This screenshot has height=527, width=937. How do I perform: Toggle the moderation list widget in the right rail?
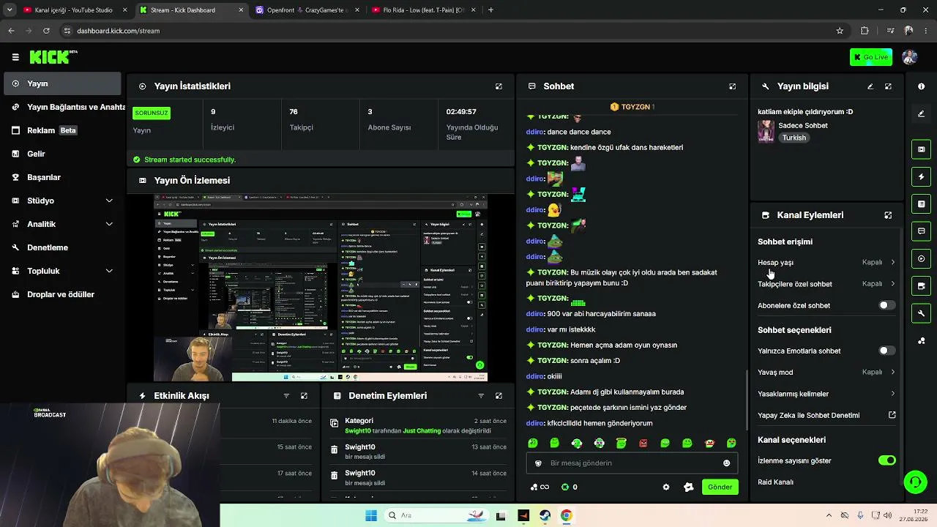[921, 204]
